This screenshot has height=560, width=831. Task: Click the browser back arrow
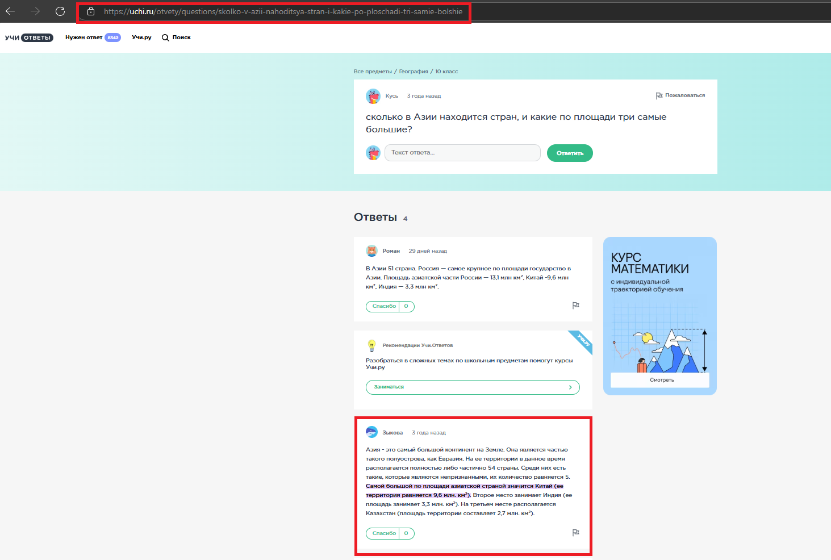click(10, 11)
